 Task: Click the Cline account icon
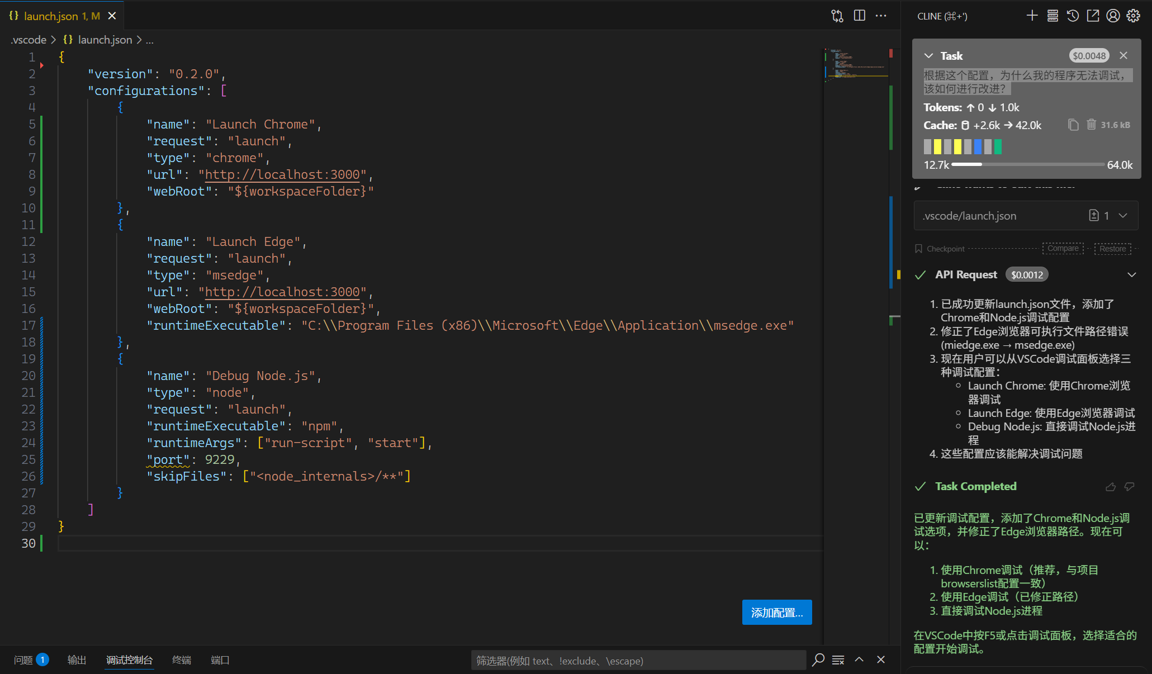click(x=1112, y=16)
